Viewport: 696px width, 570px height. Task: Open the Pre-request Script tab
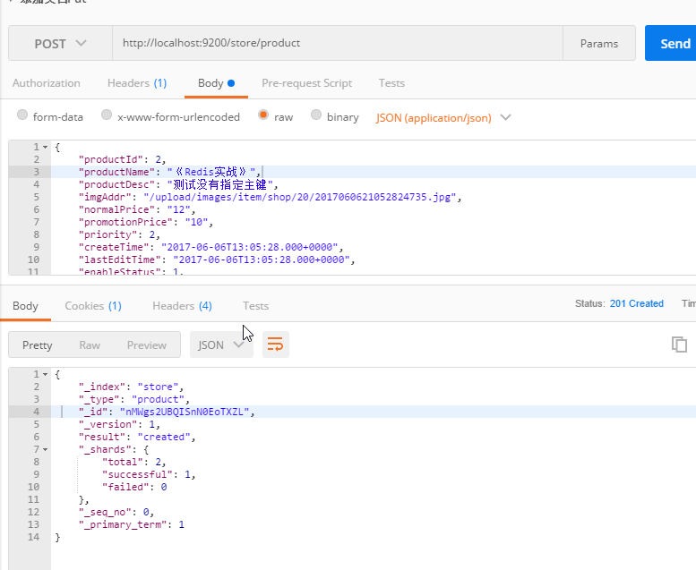[306, 83]
